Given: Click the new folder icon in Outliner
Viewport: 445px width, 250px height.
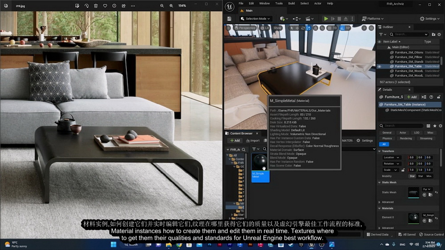Looking at the screenshot, I should coord(433,34).
